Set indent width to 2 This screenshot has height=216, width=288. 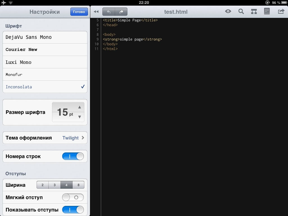point(43,185)
